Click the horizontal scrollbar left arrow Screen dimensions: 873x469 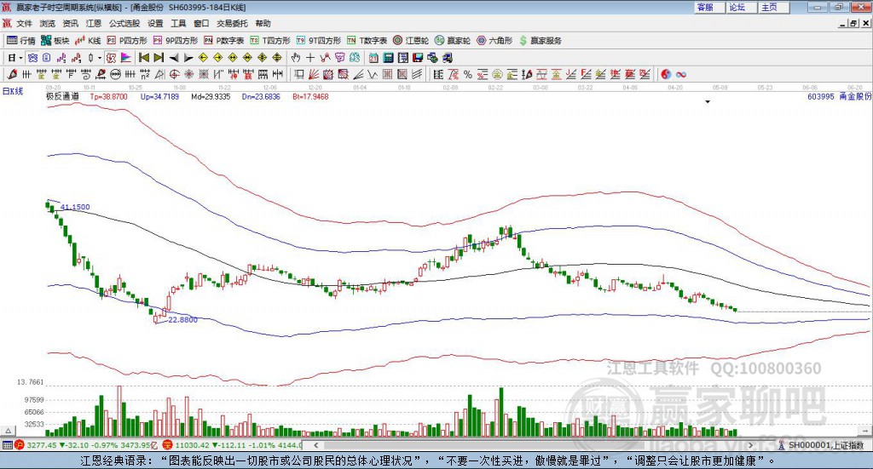(315, 445)
